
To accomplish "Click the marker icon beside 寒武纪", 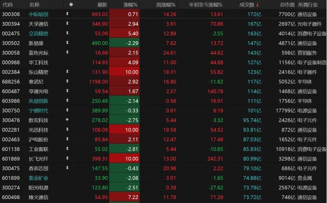I will [67, 82].
